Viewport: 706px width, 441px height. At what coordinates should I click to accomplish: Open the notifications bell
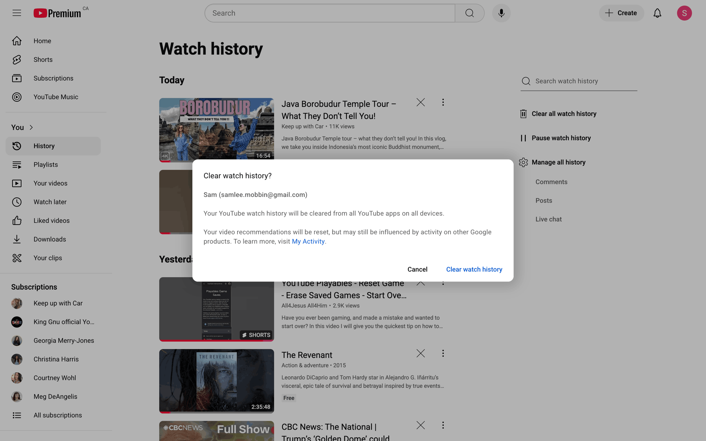(657, 13)
